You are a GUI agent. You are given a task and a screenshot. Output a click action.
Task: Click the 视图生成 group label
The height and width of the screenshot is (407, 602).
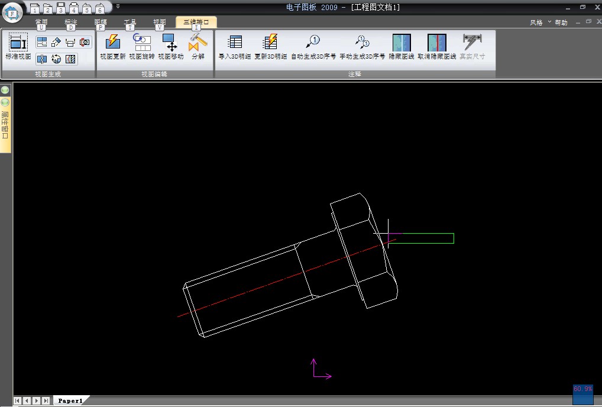click(48, 74)
